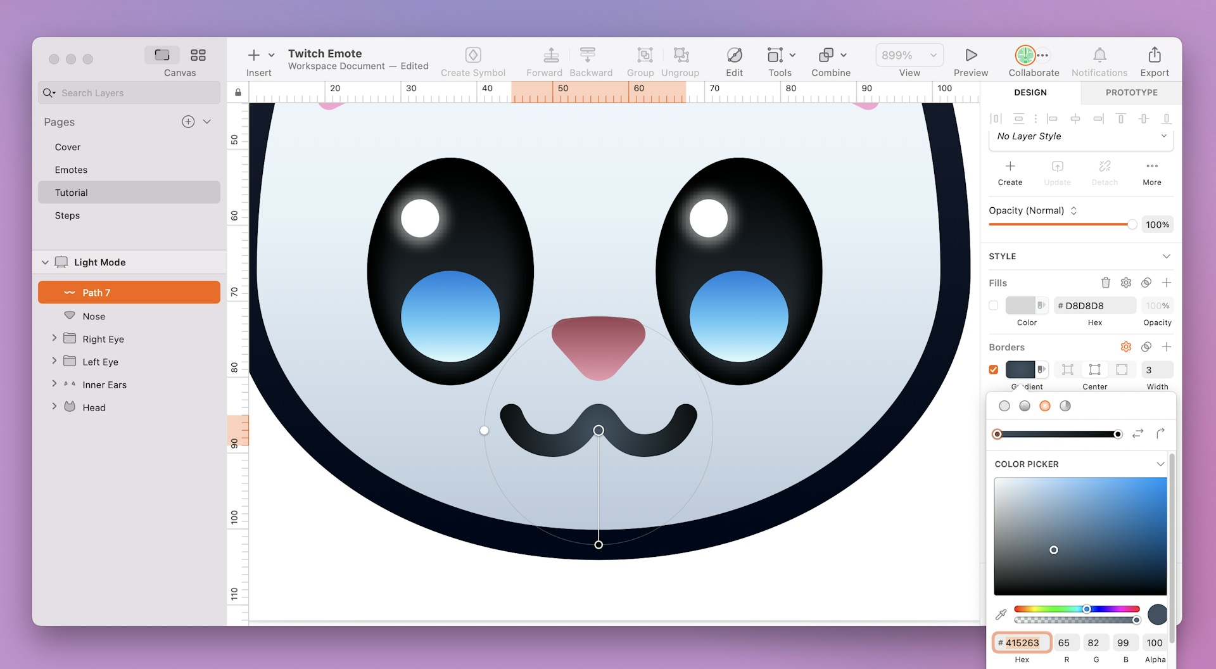Pick a color with the eyedropper tool

pos(1002,613)
